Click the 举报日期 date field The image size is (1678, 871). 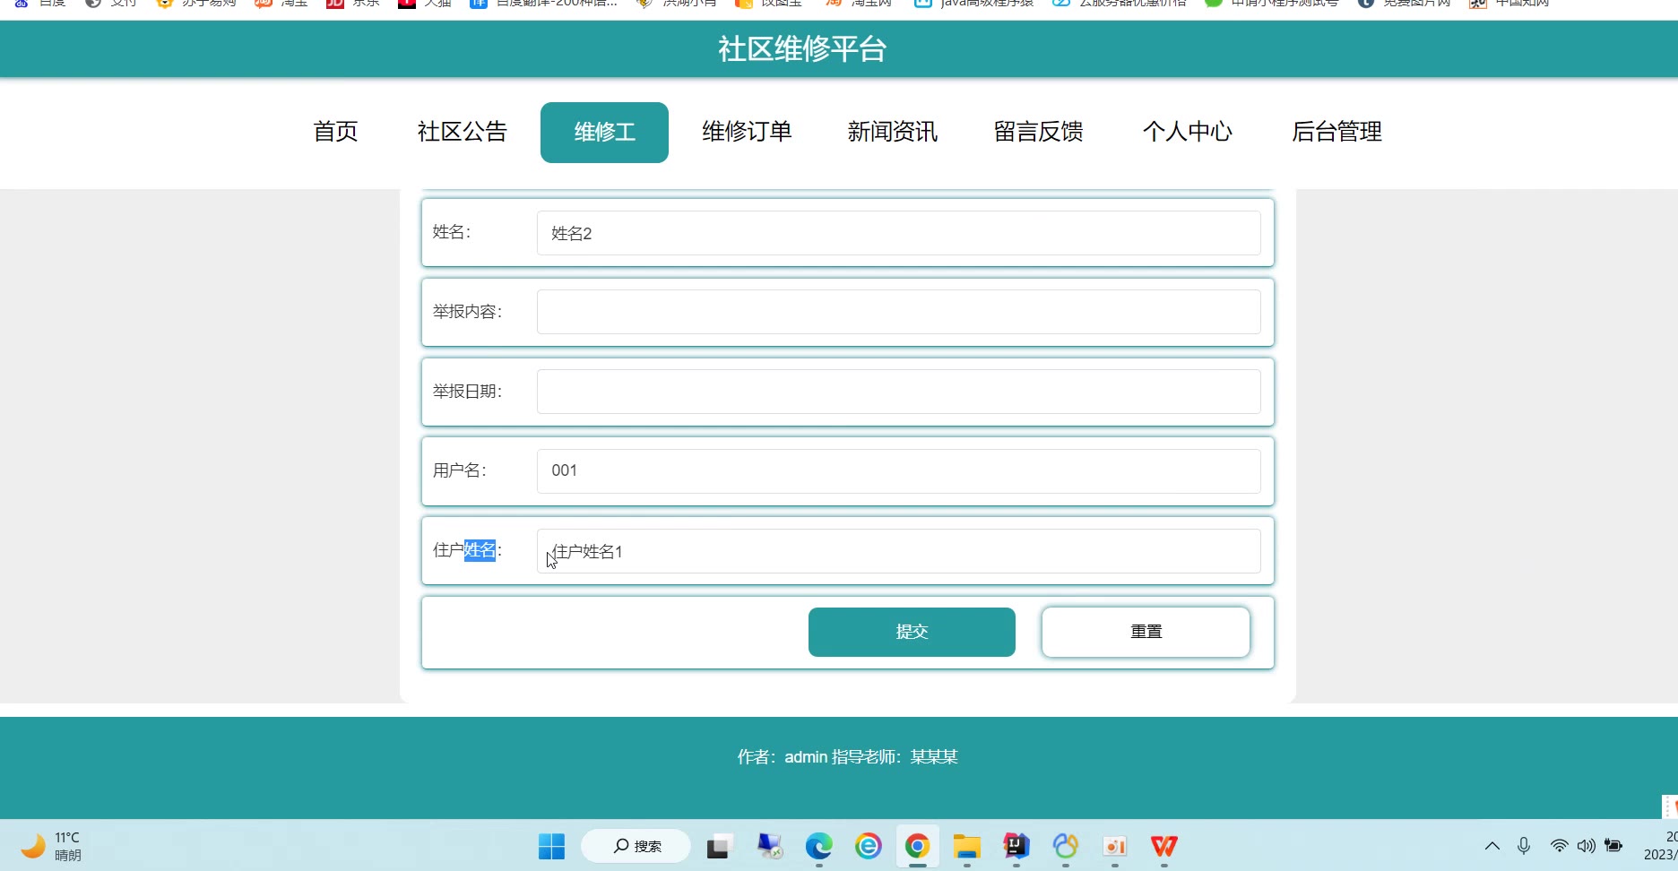point(899,392)
